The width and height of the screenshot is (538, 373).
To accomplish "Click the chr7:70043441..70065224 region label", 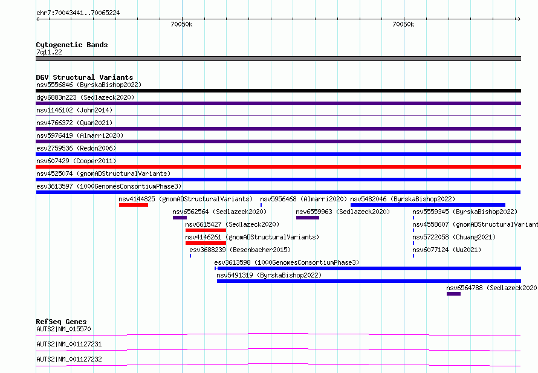I will click(78, 13).
